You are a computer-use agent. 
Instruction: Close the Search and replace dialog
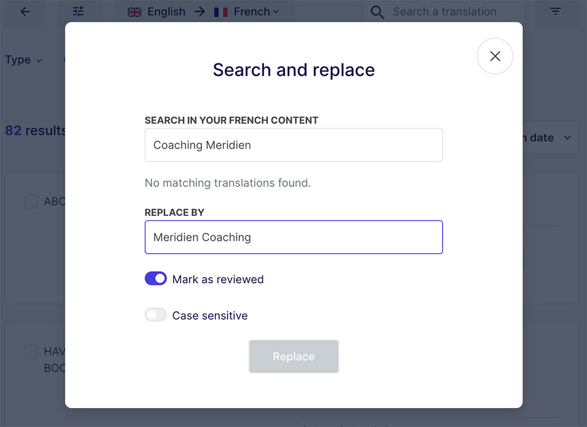tap(495, 56)
